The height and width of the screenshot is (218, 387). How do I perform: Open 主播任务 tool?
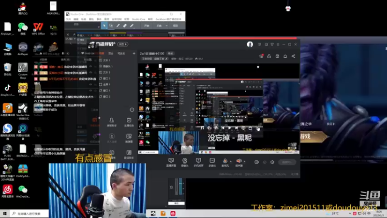point(129,122)
